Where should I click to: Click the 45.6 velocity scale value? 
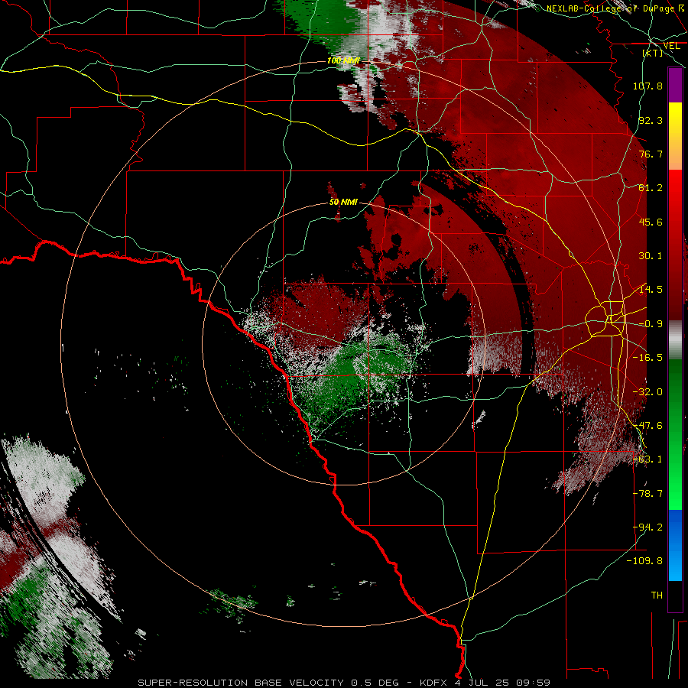651,222
